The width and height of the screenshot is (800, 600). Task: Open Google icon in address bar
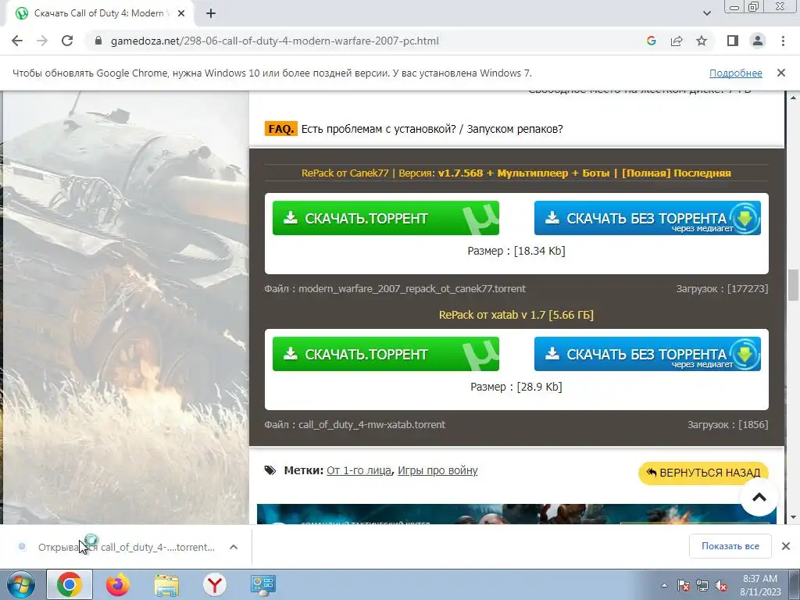coord(651,41)
